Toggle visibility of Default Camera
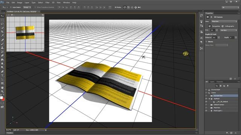Viewport: 241px width, 135px height. (206, 105)
